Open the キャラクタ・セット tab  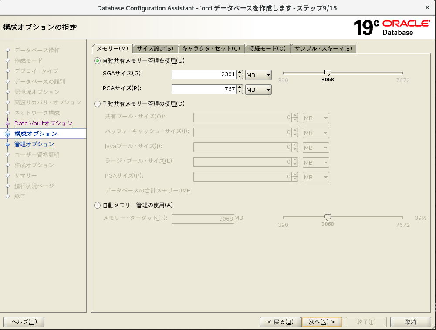pos(211,48)
